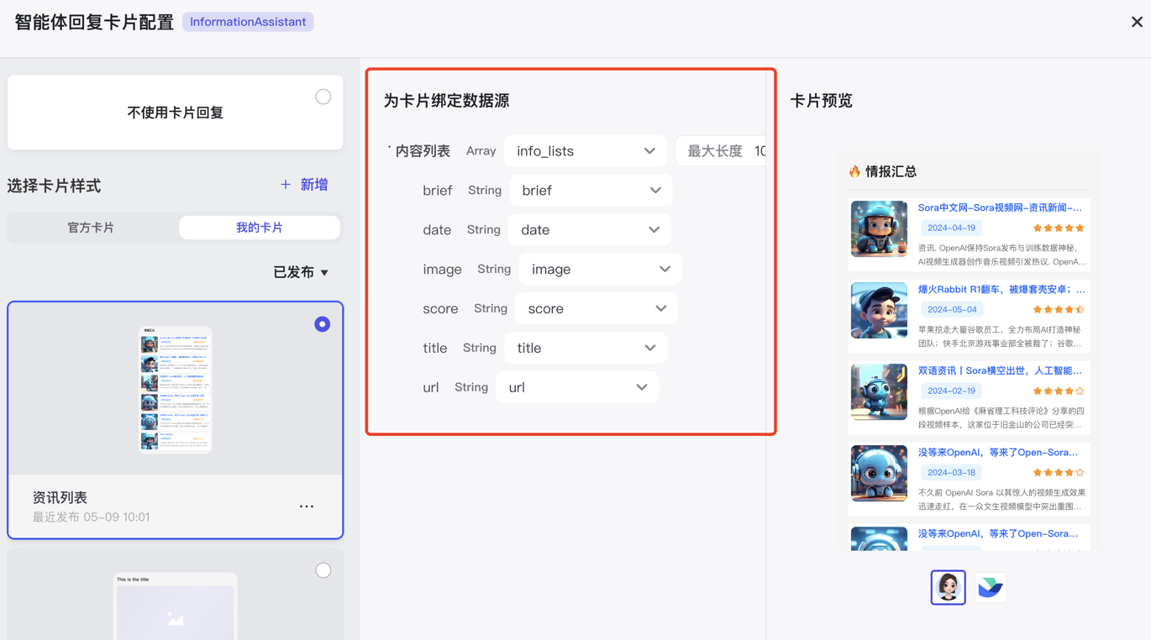Click the 2024-03-18 date tag

click(951, 472)
